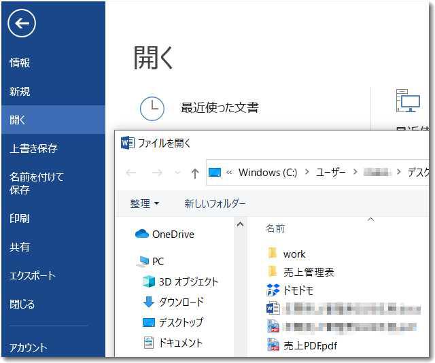Select 情報 in the backstage menu
The image size is (435, 363).
point(20,63)
